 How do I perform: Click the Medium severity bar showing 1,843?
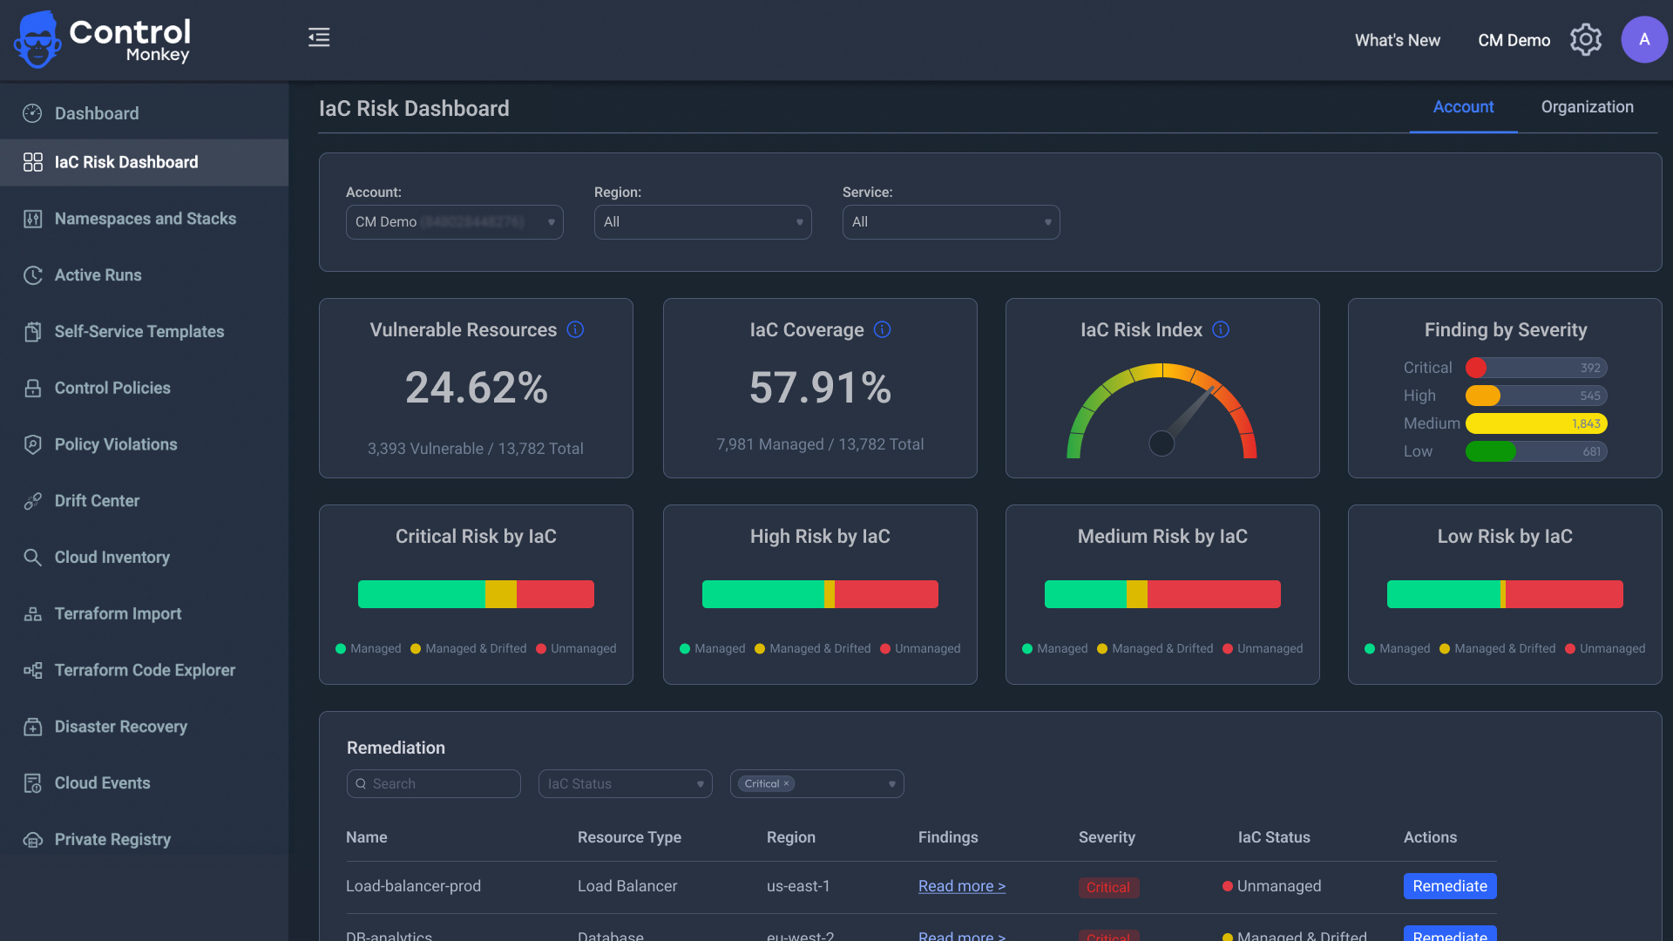[x=1536, y=423]
